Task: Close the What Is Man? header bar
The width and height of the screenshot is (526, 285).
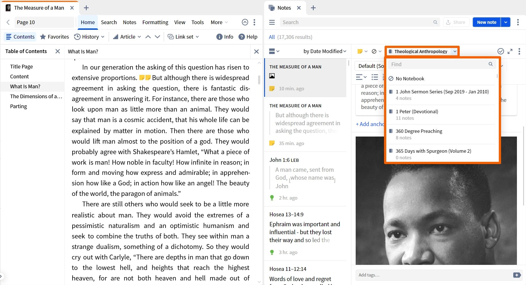Action: [x=256, y=51]
